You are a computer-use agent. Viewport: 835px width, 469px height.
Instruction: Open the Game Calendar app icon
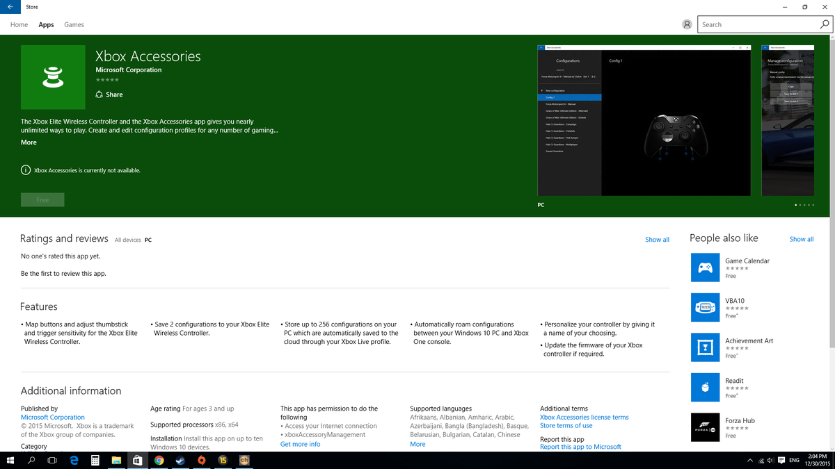pyautogui.click(x=705, y=268)
